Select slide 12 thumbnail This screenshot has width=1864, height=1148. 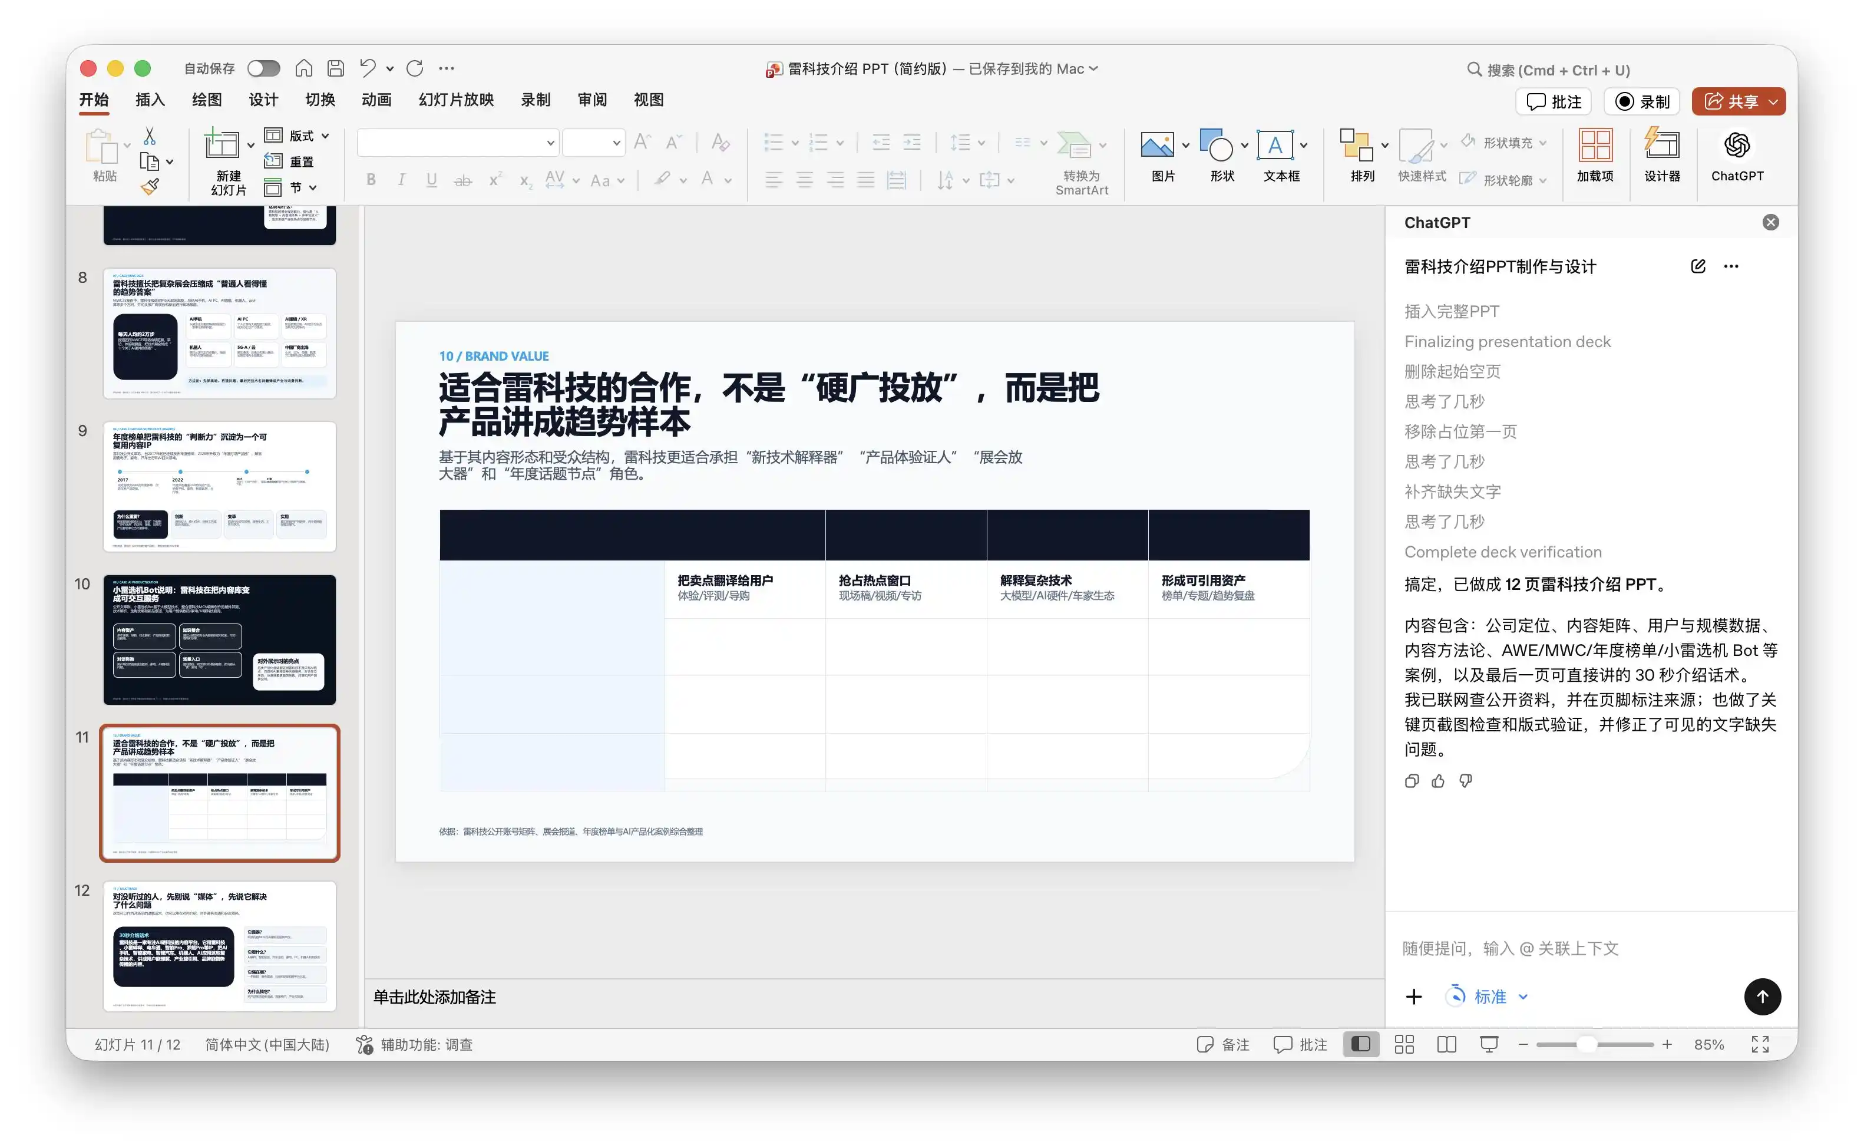coord(219,946)
